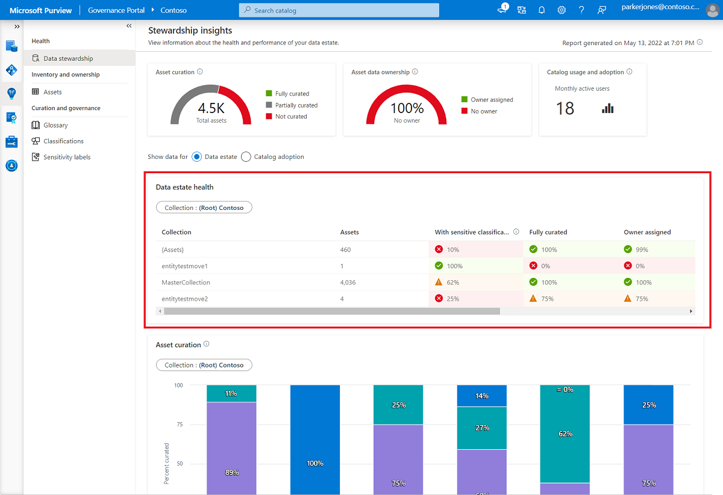Open Collection filter in Data estate health
This screenshot has width=723, height=495.
[x=204, y=208]
